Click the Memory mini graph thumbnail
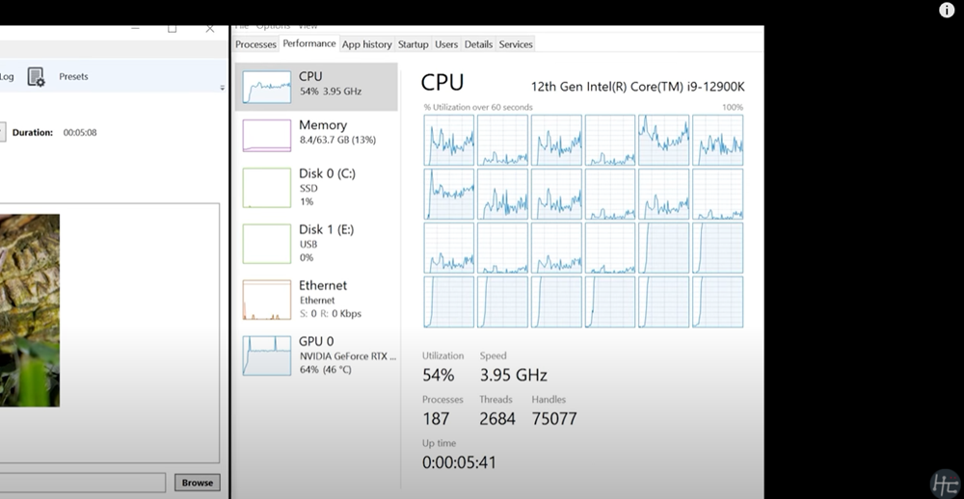 point(267,135)
